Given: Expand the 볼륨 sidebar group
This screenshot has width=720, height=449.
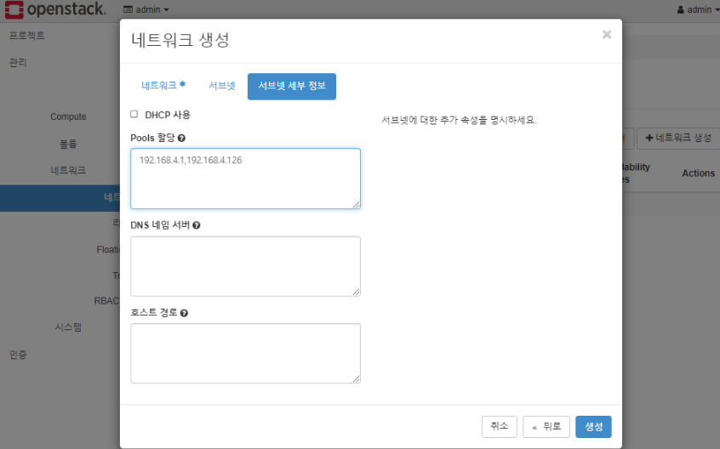Looking at the screenshot, I should pos(68,144).
